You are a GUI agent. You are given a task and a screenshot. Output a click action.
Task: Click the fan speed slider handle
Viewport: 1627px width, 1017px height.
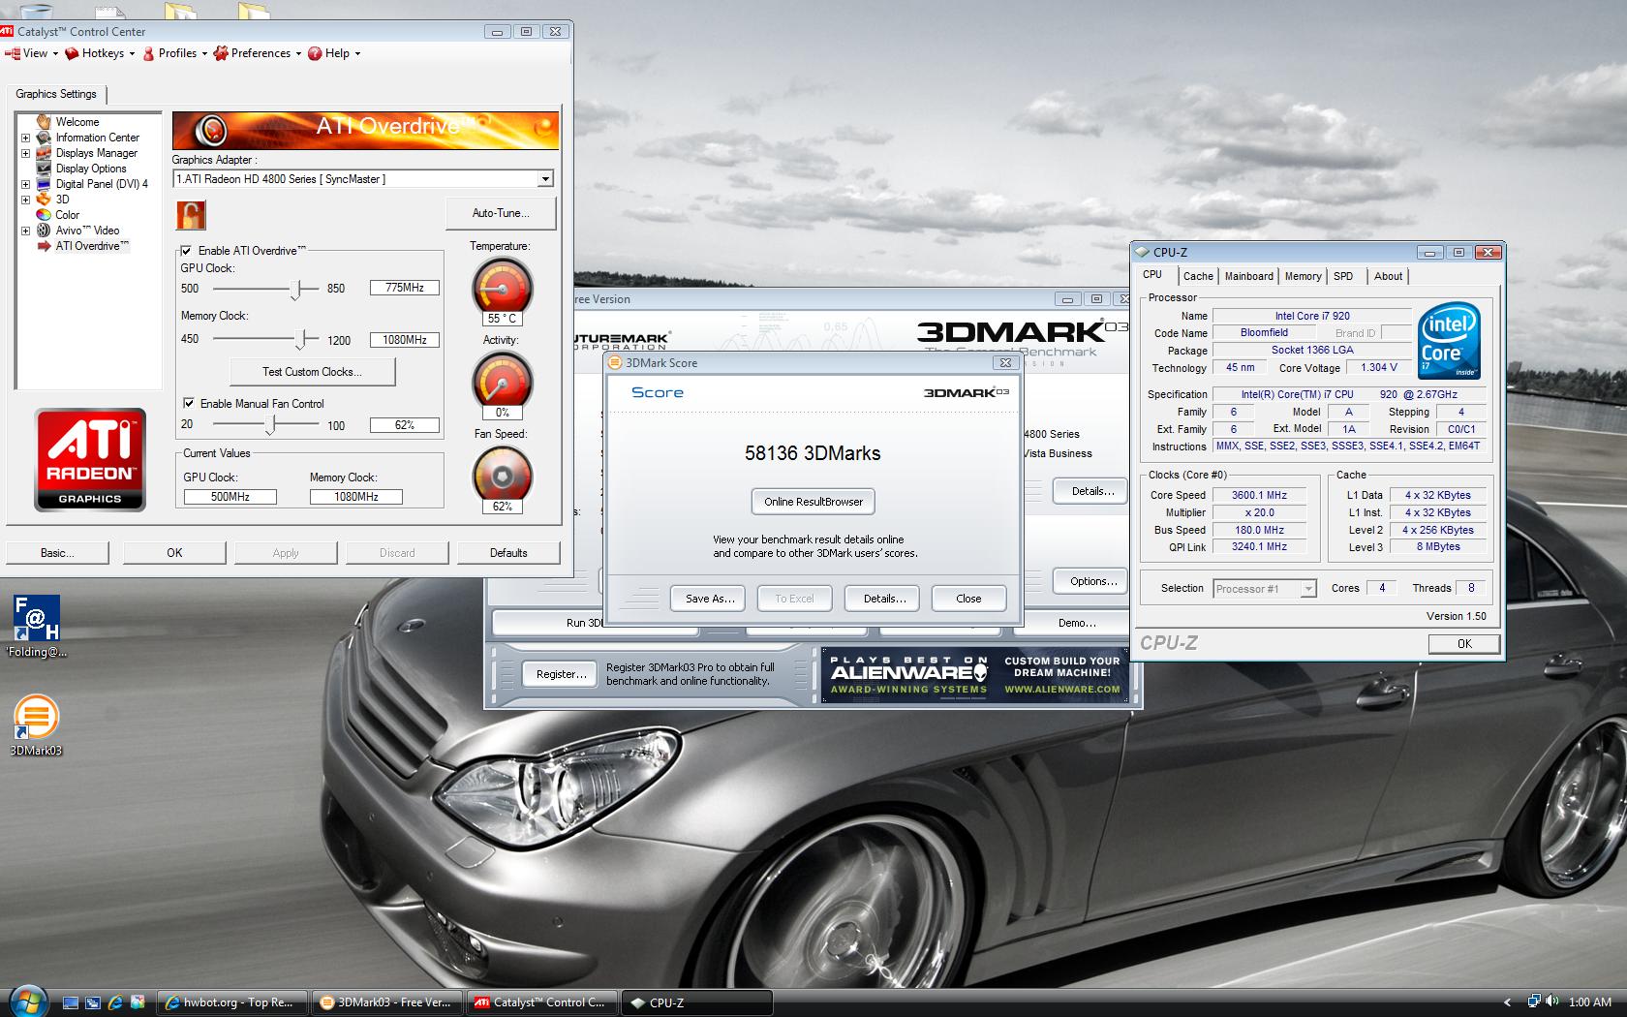271,424
